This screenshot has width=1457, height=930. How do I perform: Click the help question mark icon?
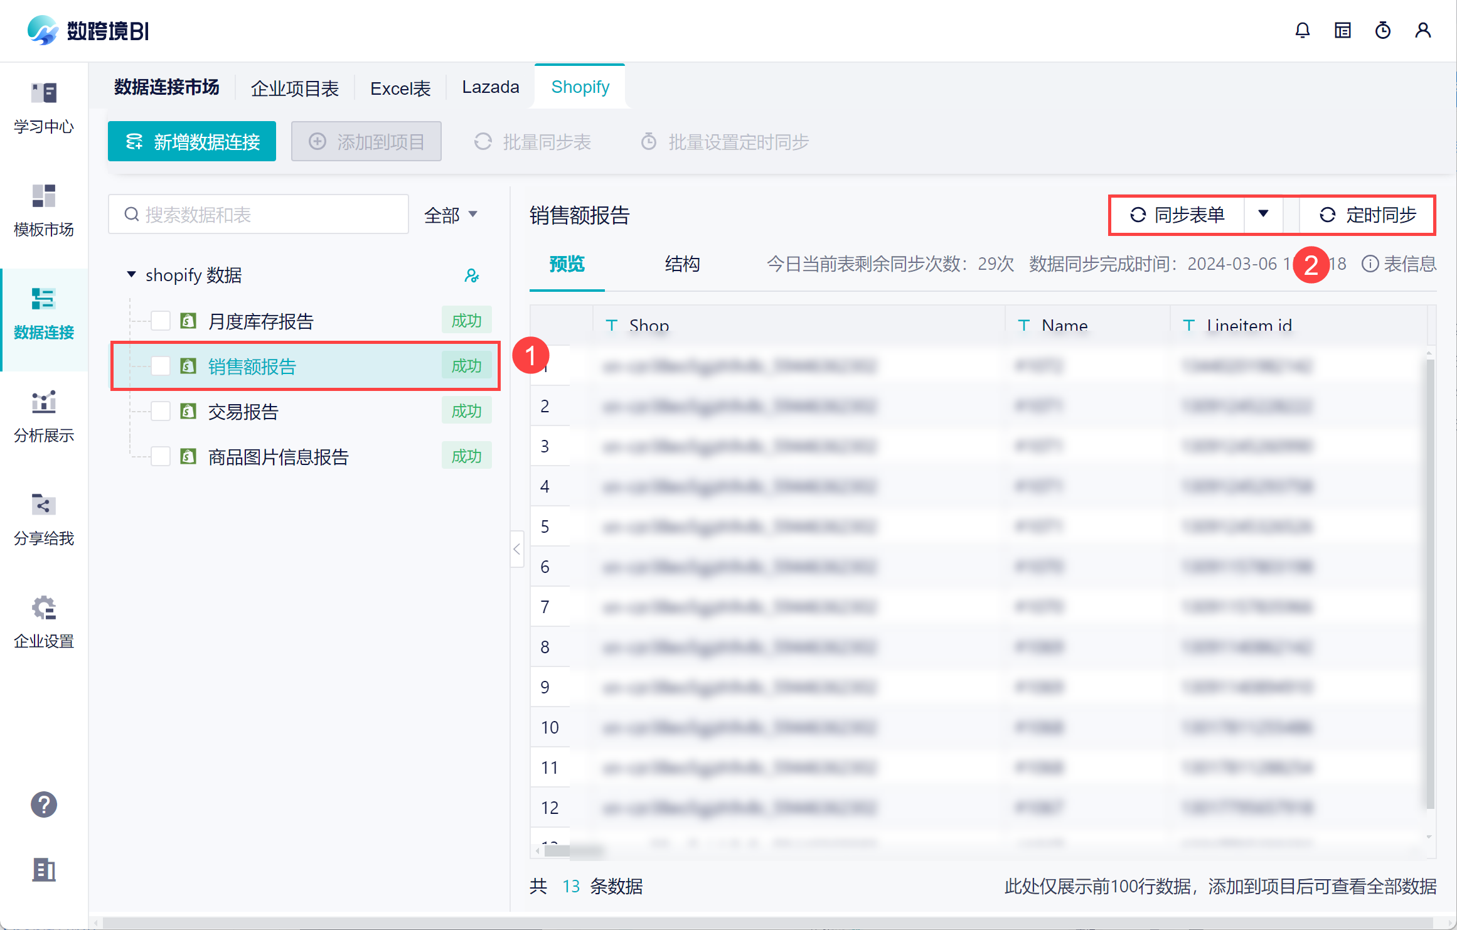[44, 804]
